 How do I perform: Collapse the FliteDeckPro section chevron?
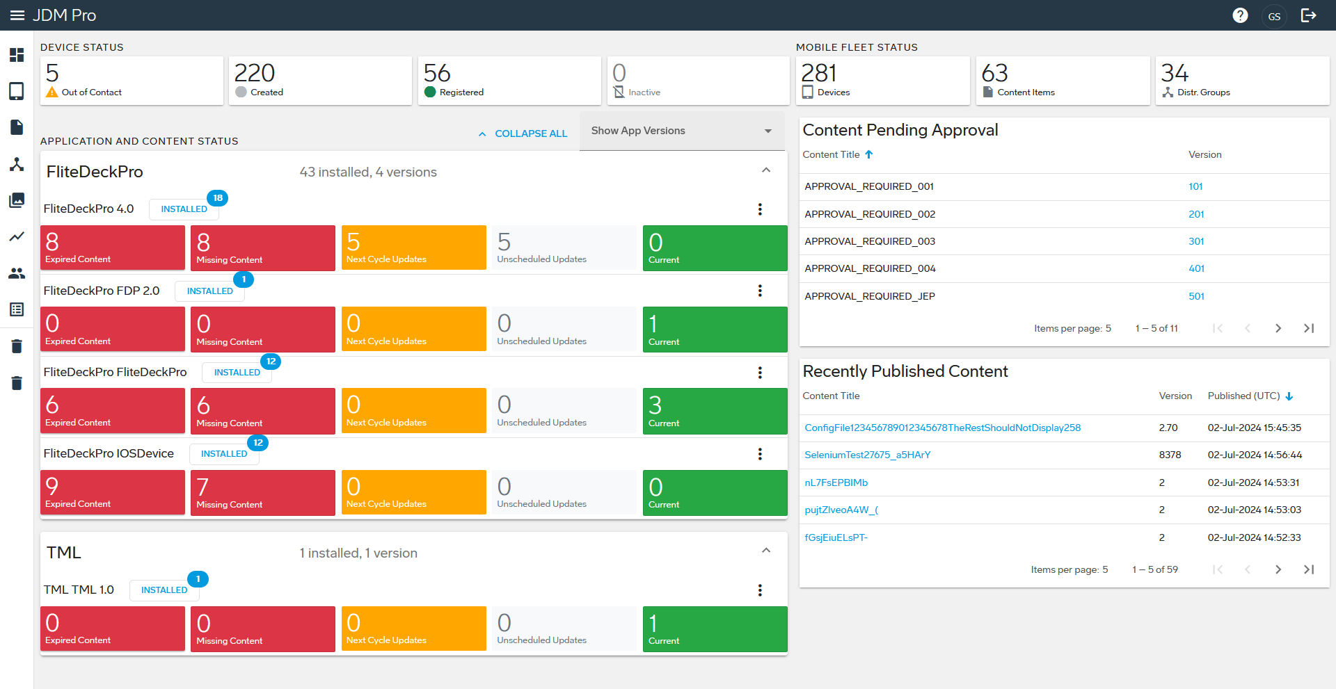pos(766,170)
